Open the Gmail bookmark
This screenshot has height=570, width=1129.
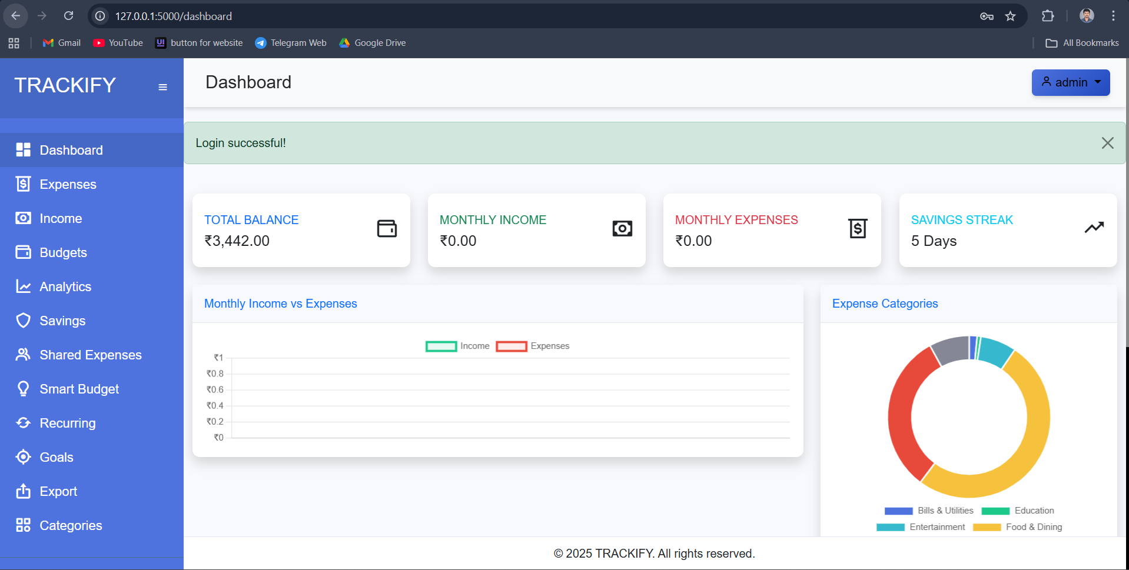pyautogui.click(x=62, y=43)
